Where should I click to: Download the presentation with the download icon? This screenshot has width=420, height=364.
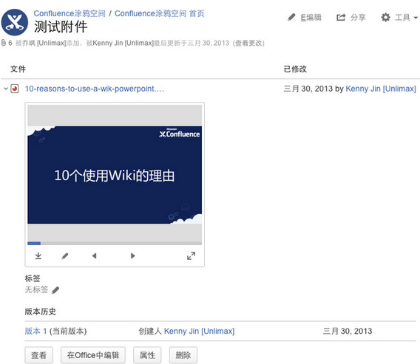pyautogui.click(x=38, y=256)
